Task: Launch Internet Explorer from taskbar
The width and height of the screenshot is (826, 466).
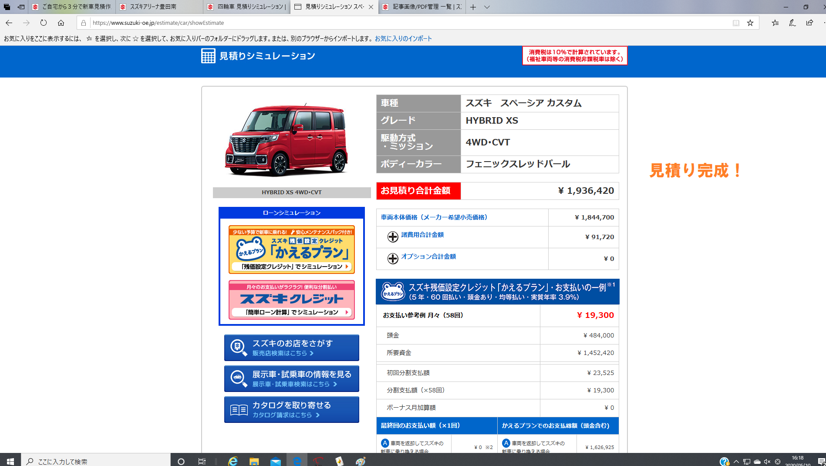Action: click(233, 461)
